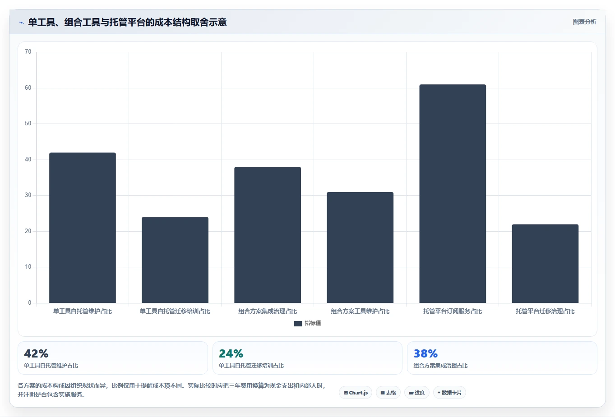
Task: Click the sparkle icon in 数据卡片 chip
Action: (x=439, y=393)
